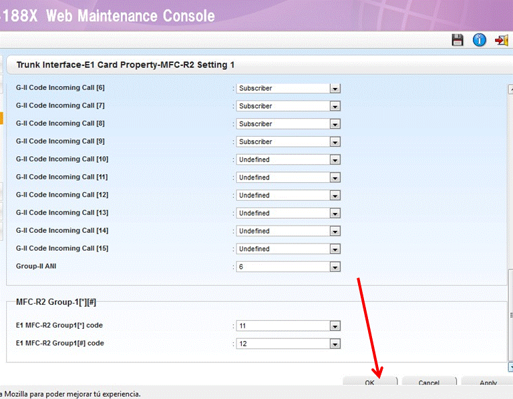Expand G-II Code Incoming Call [7] dropdown
The height and width of the screenshot is (399, 513).
[335, 106]
